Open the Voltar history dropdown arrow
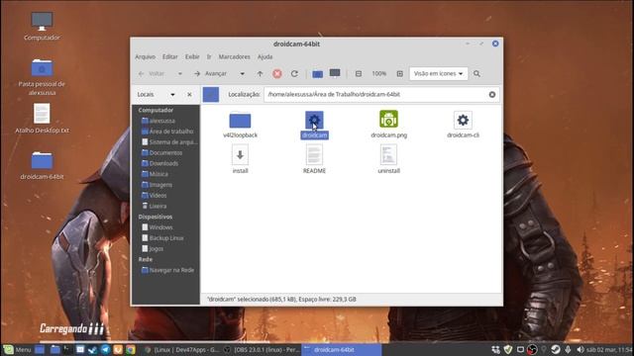 (x=180, y=74)
